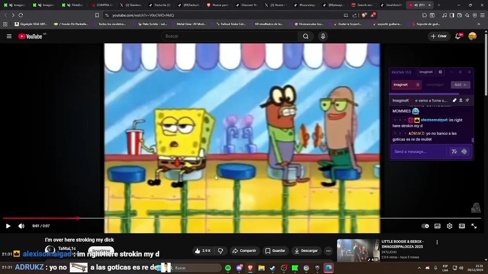Screen dimensions: 488x274
Task: Focus the YouTube Buscar search box
Action: (x=230, y=36)
